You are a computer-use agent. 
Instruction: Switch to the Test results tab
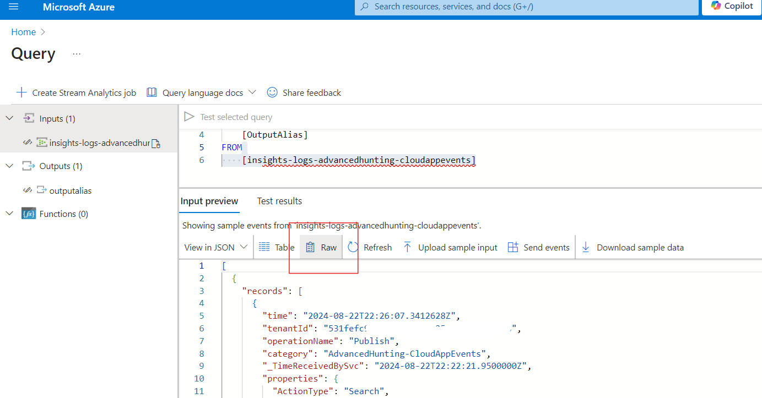point(279,201)
